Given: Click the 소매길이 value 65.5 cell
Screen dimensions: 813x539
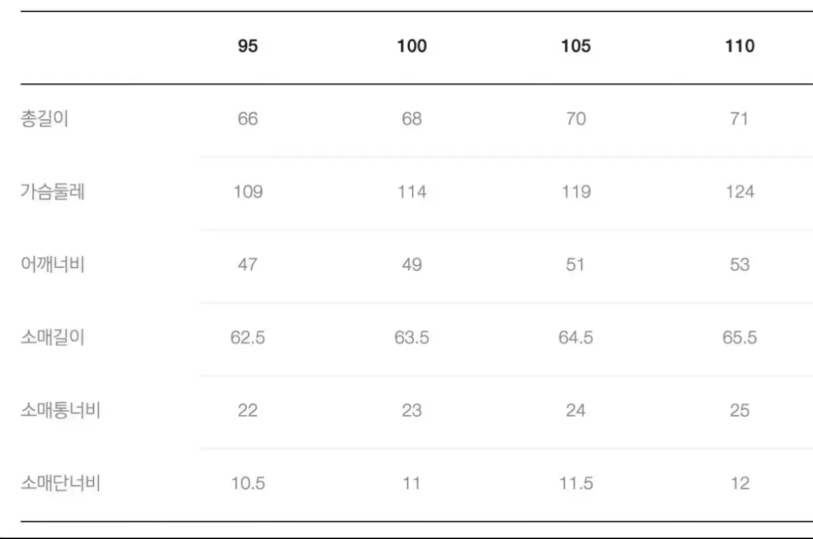Looking at the screenshot, I should click(740, 337).
